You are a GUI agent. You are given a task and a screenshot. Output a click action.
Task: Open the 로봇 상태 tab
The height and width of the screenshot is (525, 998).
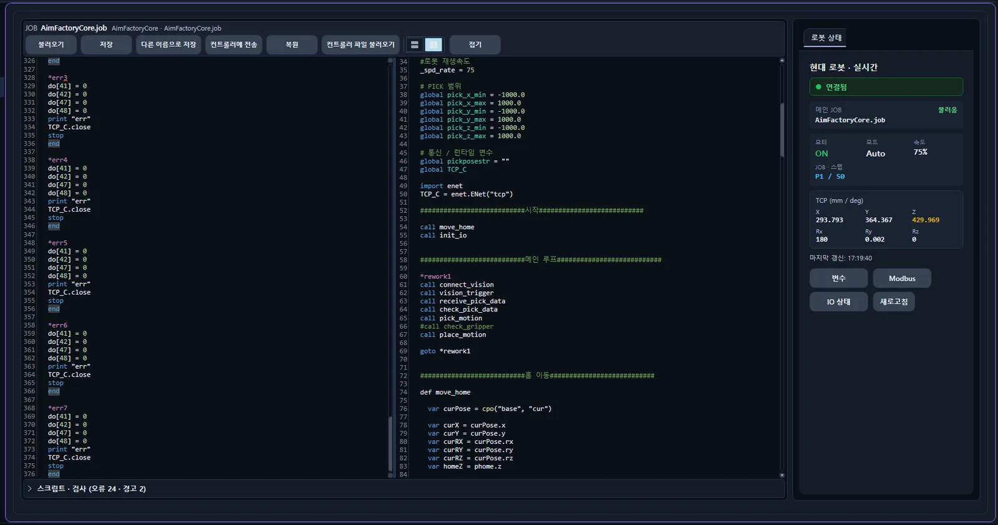[826, 38]
